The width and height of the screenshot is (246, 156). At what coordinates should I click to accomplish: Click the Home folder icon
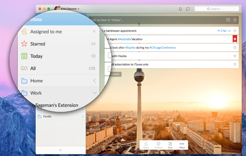click(24, 81)
